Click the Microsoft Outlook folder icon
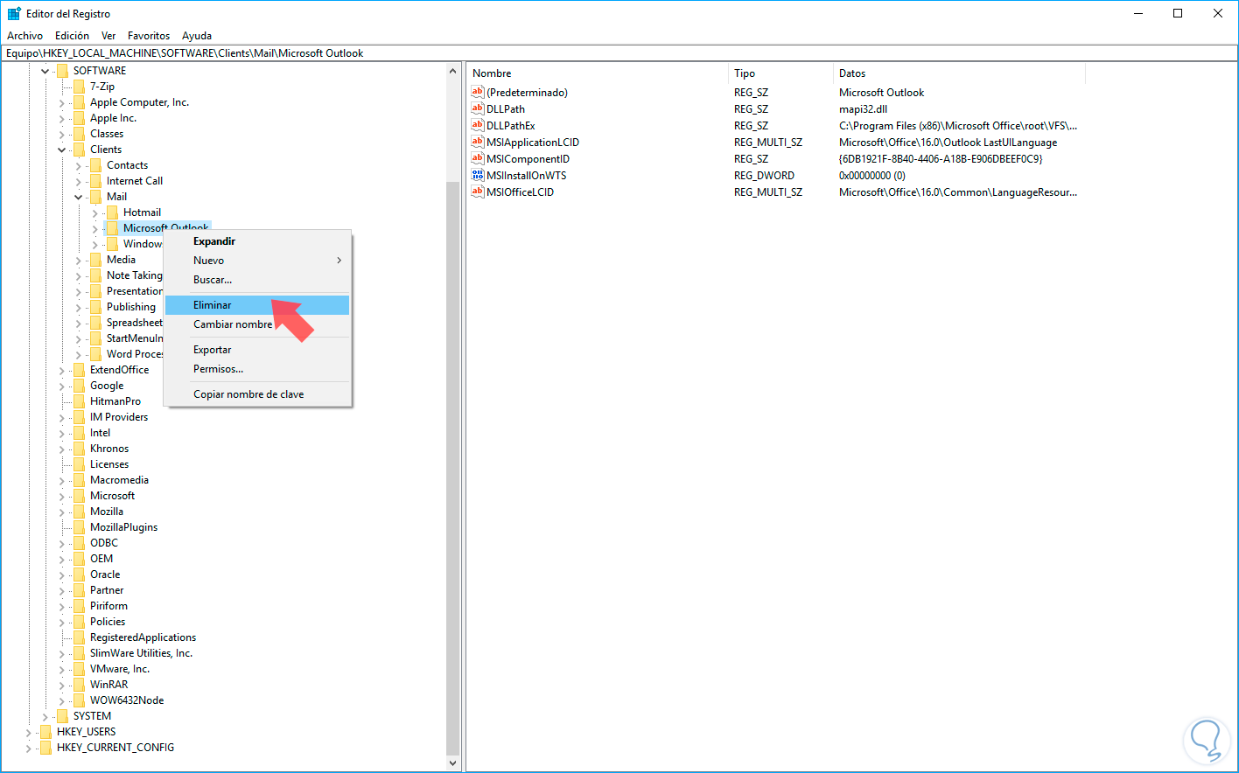The image size is (1239, 773). (112, 228)
